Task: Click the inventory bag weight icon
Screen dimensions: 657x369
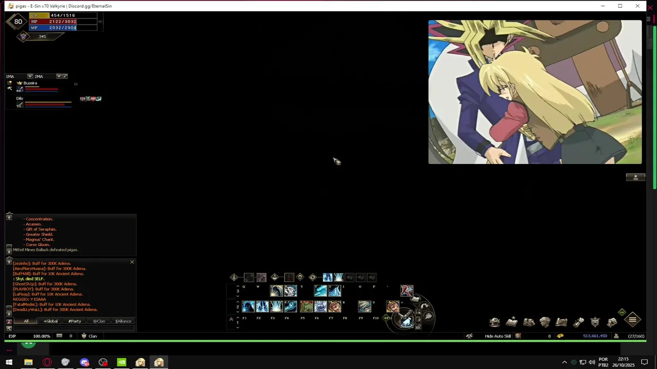Action: tap(616, 336)
